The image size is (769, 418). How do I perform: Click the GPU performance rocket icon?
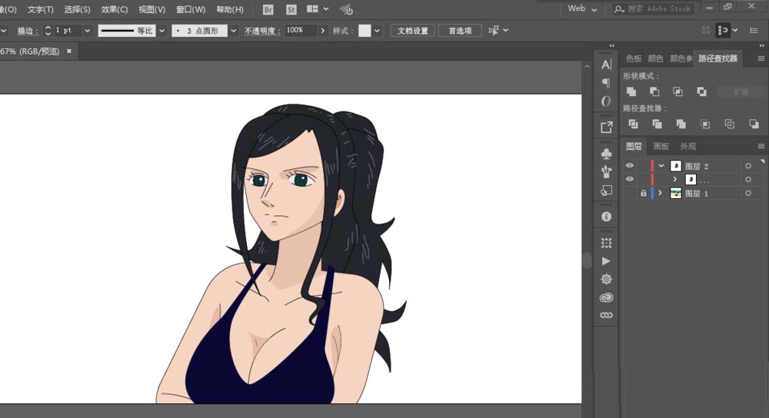[346, 9]
